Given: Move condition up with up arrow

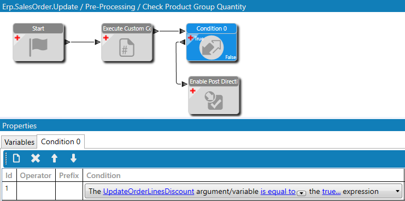Looking at the screenshot, I should 54,158.
